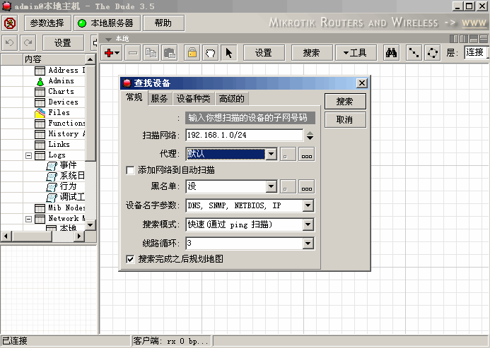This screenshot has height=348, width=490.
Task: Collapse the Network Maps tree node
Action: point(28,219)
